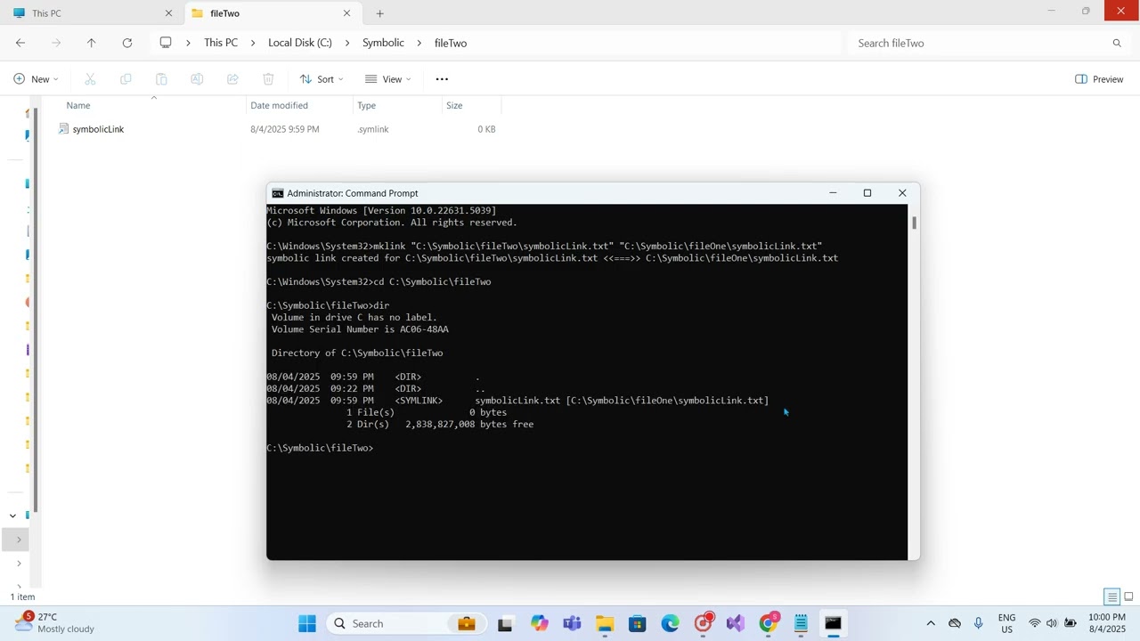Viewport: 1140px width, 641px height.
Task: Sort by Name column header
Action: 78,105
